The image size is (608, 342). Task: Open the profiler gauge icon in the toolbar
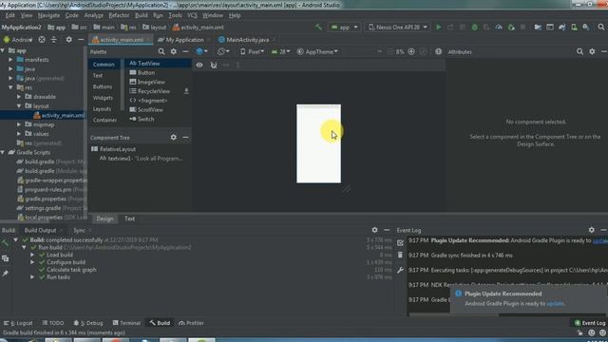tap(499, 28)
